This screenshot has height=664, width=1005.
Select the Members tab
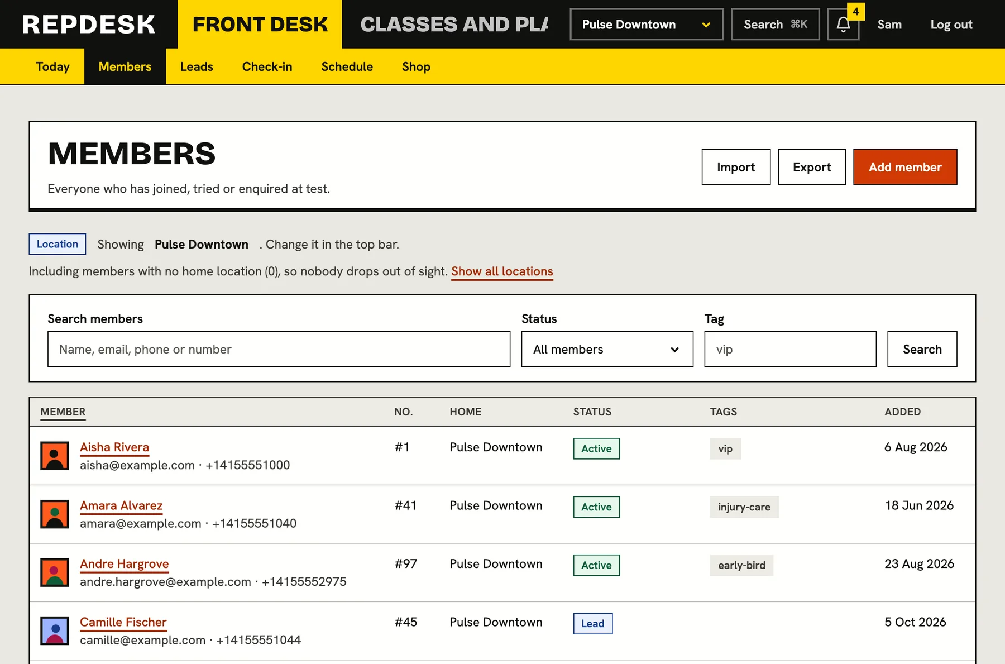coord(125,66)
